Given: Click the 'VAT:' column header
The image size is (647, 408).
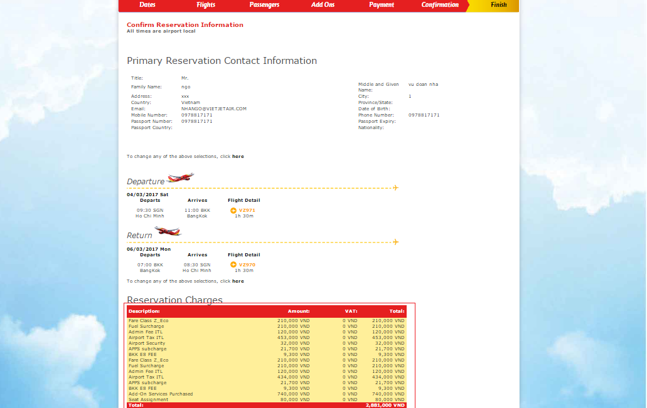Looking at the screenshot, I should point(351,311).
